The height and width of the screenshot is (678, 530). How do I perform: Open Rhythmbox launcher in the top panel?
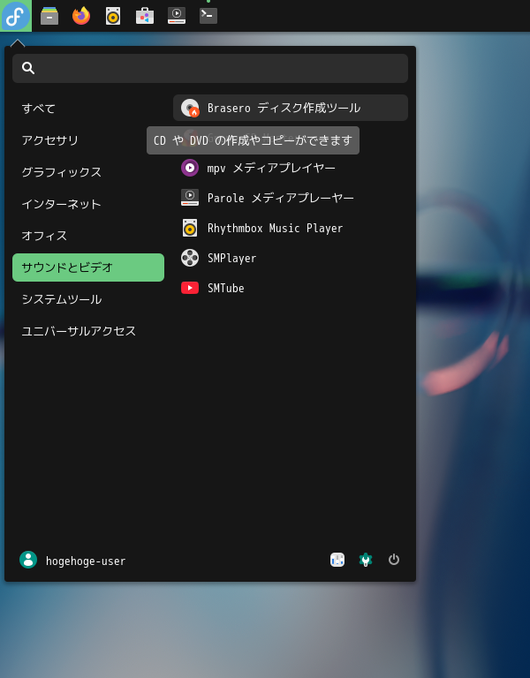tap(113, 16)
